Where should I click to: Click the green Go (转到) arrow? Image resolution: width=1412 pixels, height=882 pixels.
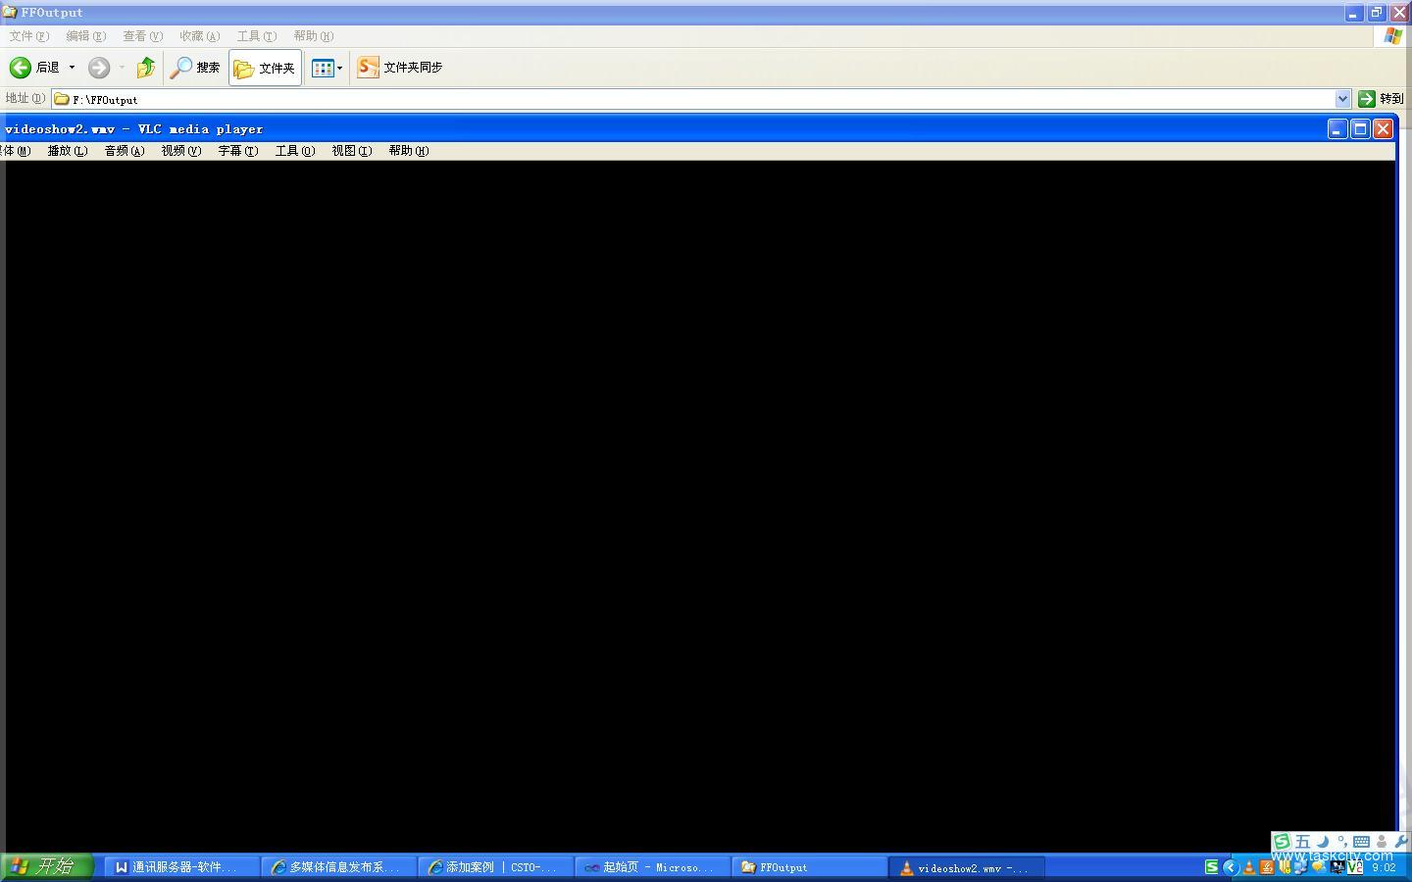tap(1367, 99)
